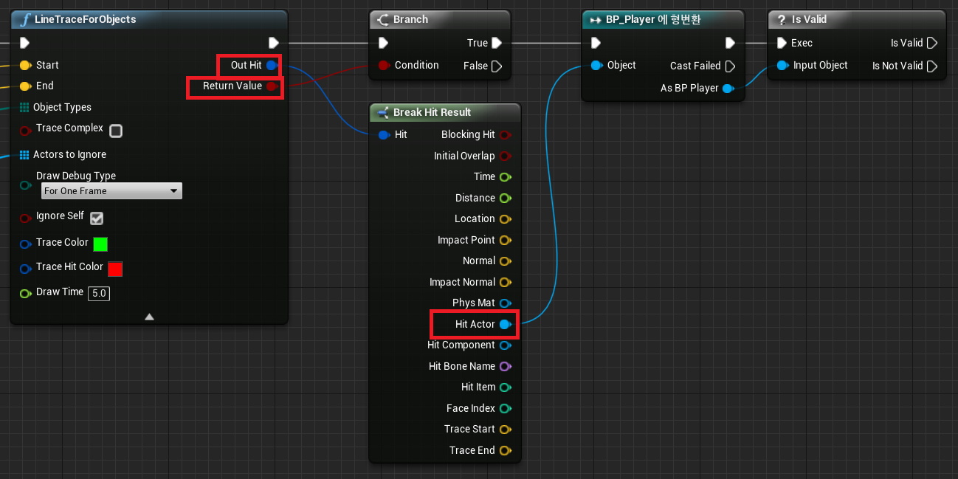
Task: Open the green Trace Color swatch
Action: point(100,244)
